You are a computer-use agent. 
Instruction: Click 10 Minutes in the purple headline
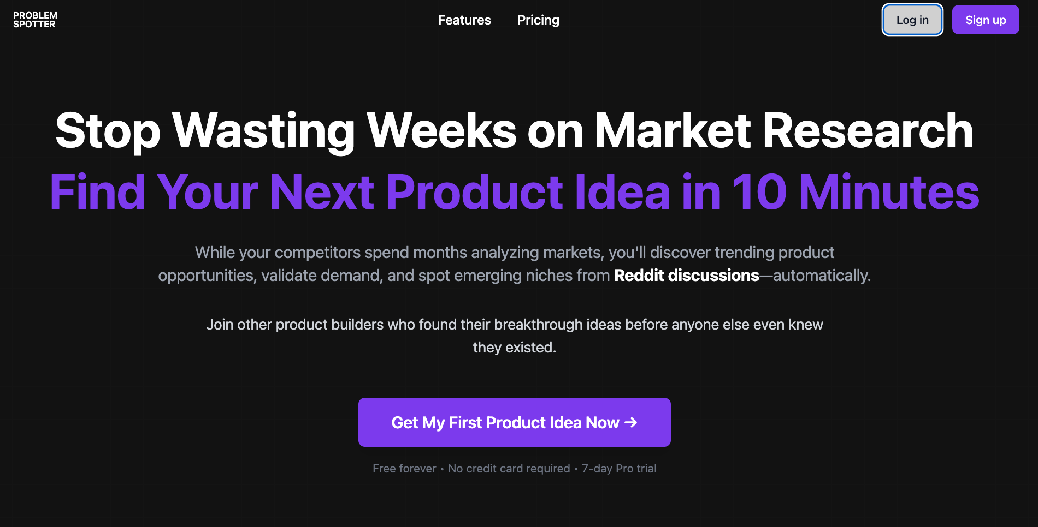[x=855, y=192]
